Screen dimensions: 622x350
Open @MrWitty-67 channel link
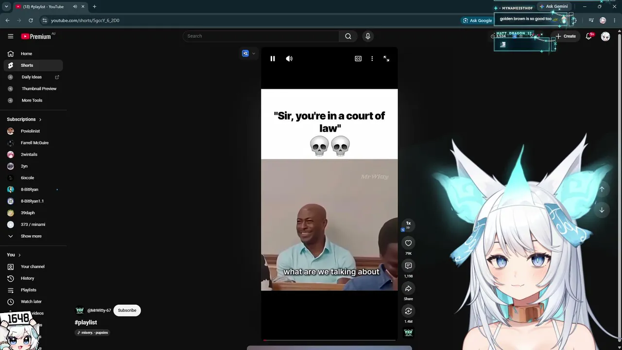[x=99, y=311]
